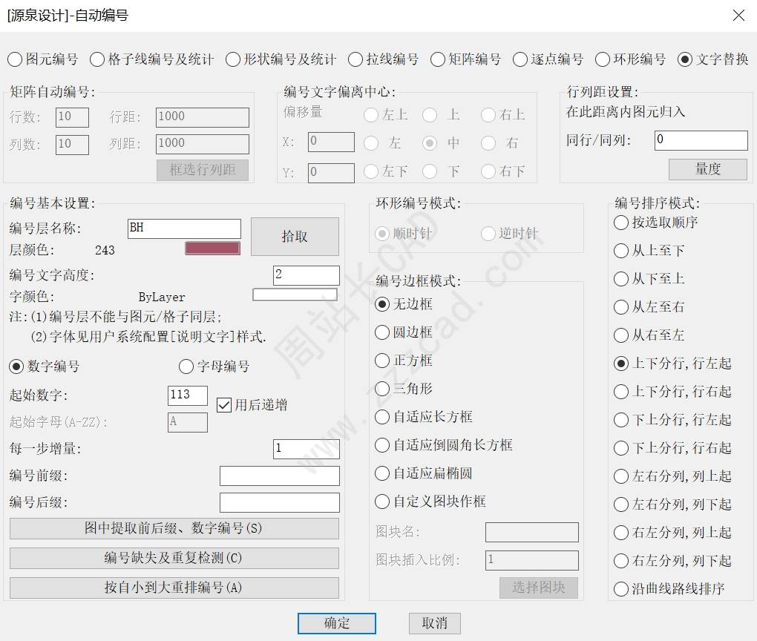Select 字母编号 radio option
Viewport: 757px width, 641px height.
click(x=214, y=366)
